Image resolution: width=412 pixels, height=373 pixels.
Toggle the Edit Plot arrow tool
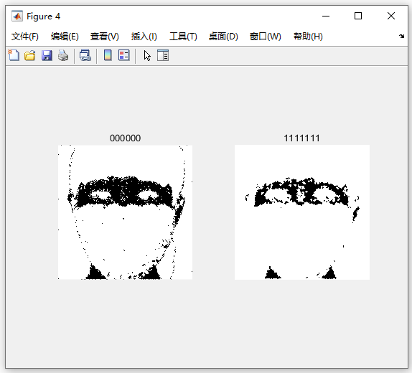pyautogui.click(x=147, y=56)
